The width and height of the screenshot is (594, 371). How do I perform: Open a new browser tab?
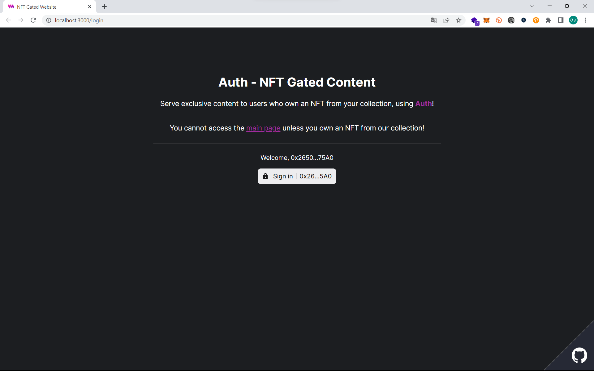(x=105, y=7)
